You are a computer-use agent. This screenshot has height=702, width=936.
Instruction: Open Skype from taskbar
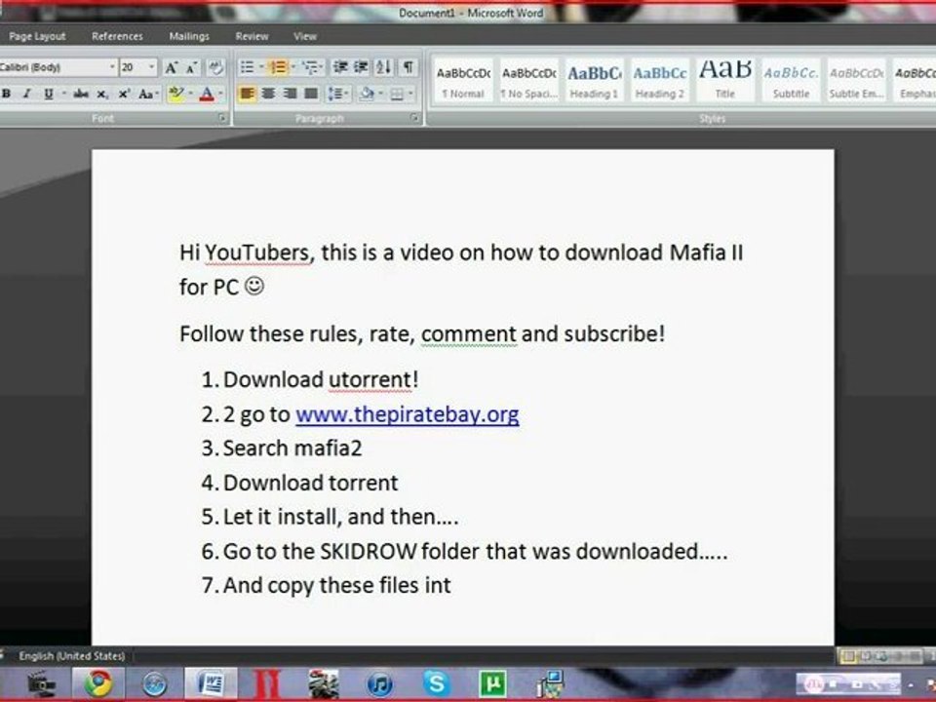[x=437, y=682]
